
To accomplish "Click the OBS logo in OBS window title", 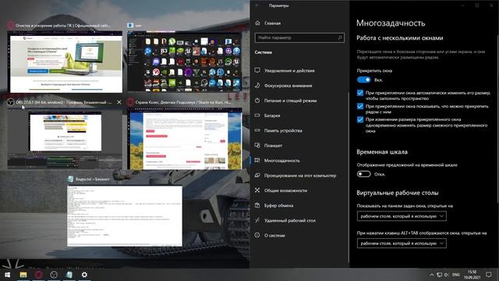I will coord(10,102).
